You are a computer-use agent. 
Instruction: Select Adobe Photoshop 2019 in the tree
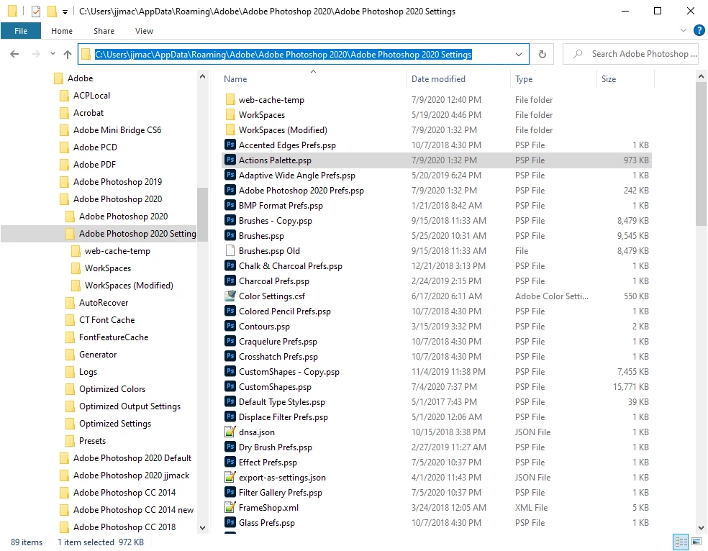117,181
